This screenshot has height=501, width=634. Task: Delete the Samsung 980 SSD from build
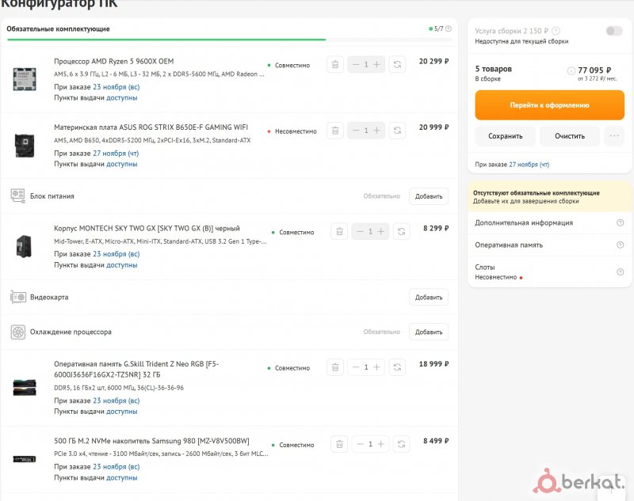(x=339, y=444)
